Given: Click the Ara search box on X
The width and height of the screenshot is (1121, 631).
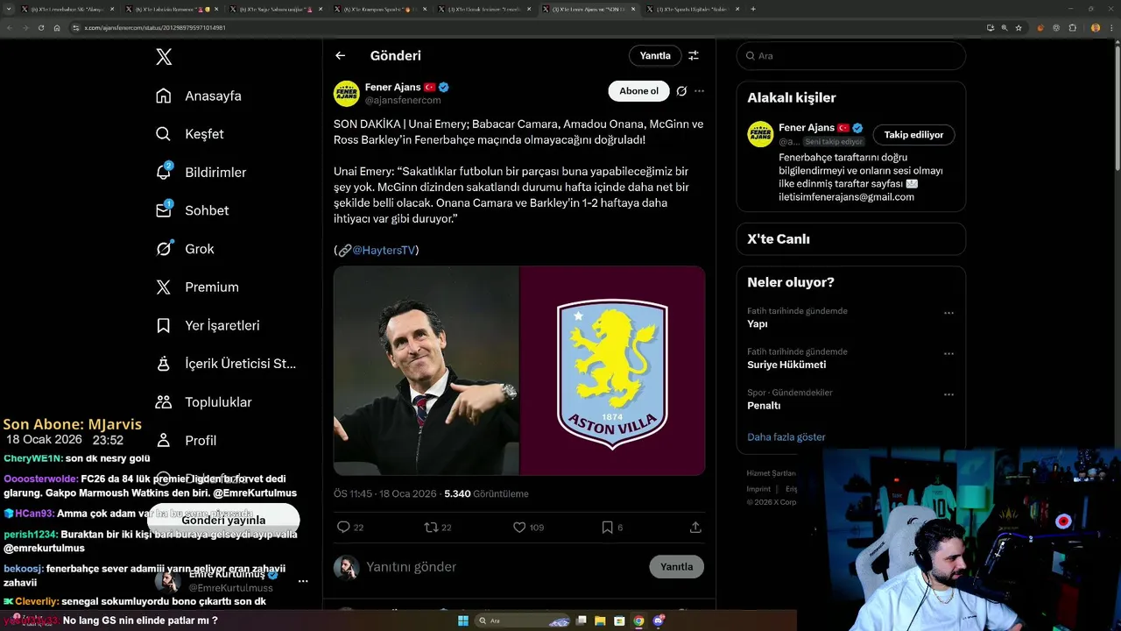Looking at the screenshot, I should tap(851, 55).
